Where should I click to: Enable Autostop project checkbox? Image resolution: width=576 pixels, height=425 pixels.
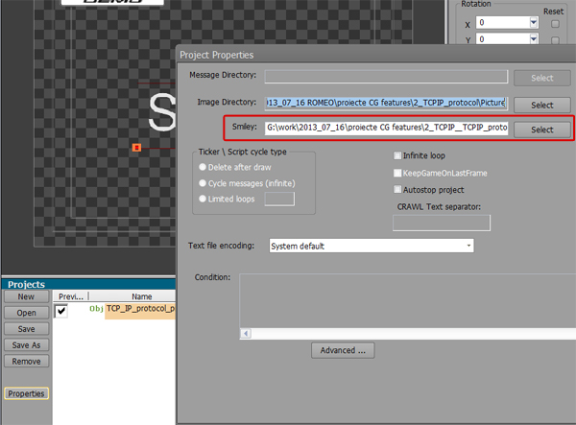pos(397,189)
